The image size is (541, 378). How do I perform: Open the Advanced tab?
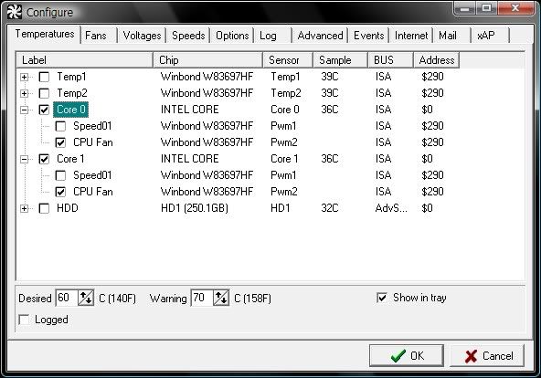(x=320, y=36)
